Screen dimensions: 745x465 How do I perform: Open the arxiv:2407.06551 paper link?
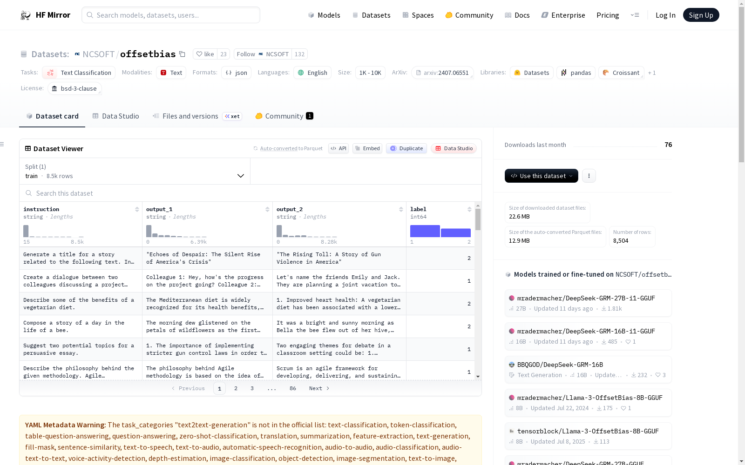pos(442,73)
